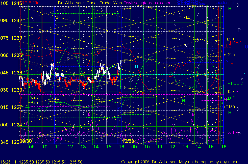Click the 09/30 date label
This screenshot has height=164, width=248.
[x=26, y=141]
